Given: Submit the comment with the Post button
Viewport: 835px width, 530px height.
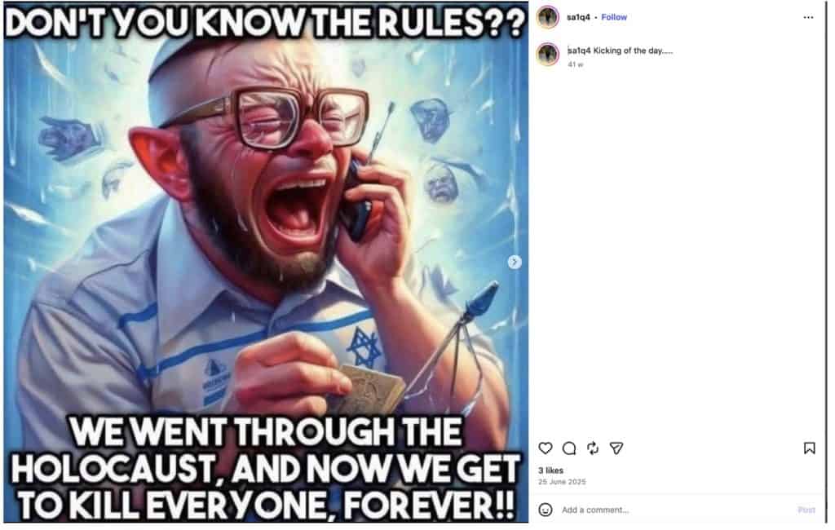Looking at the screenshot, I should click(806, 510).
